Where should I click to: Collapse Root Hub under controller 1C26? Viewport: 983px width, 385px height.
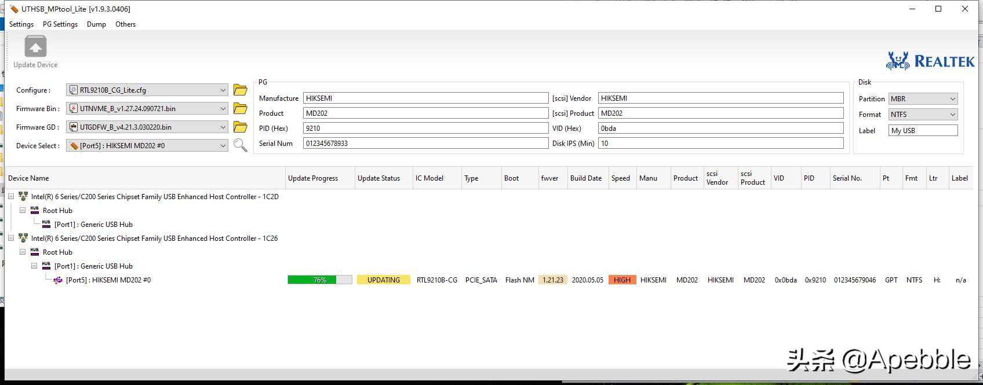coord(23,252)
